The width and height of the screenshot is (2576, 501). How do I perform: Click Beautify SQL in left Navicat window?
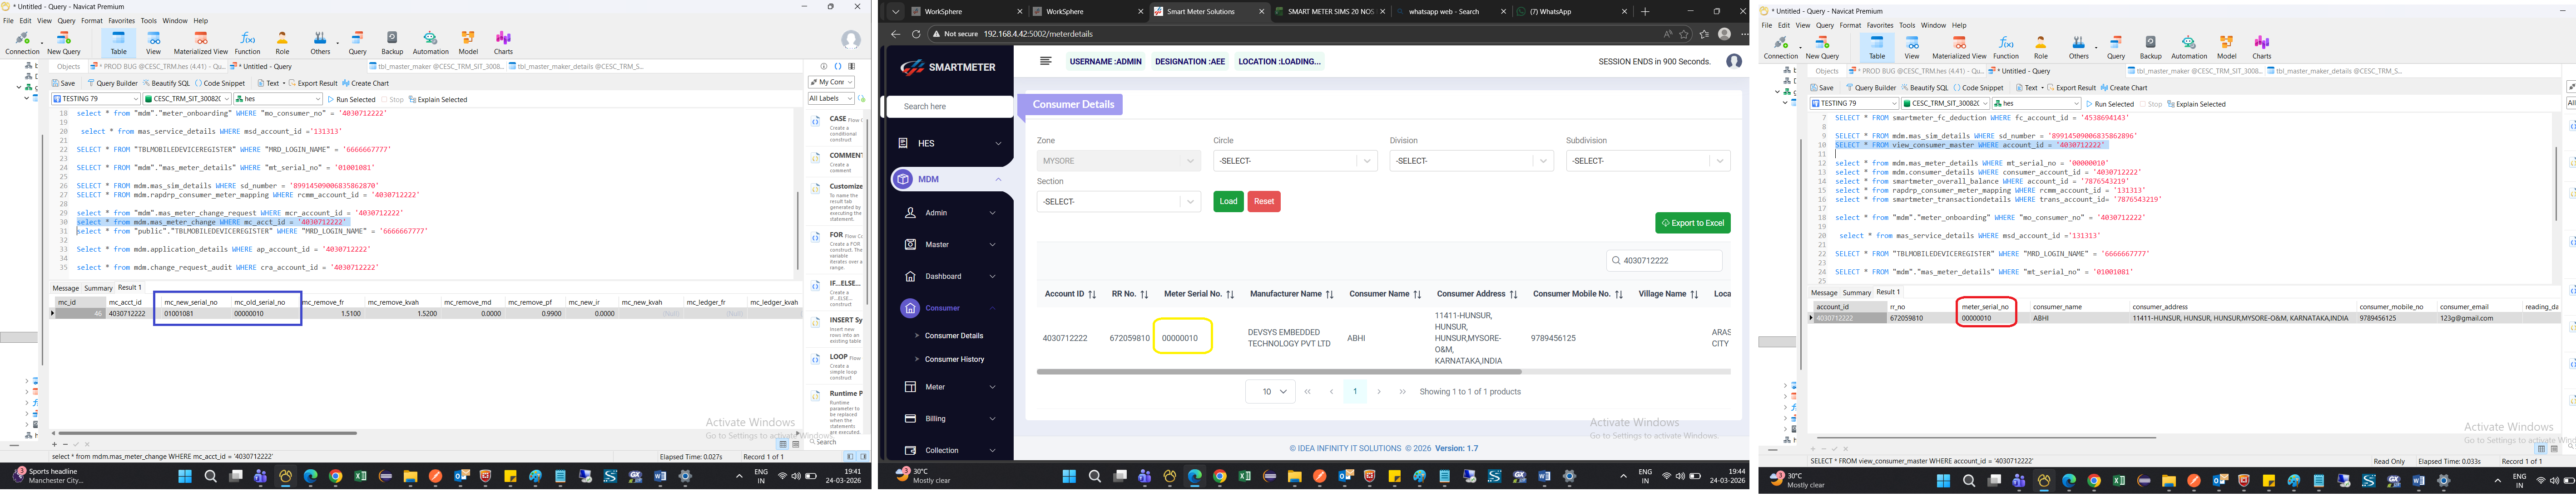(x=166, y=83)
